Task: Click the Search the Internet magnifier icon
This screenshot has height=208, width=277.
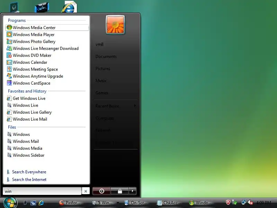Action: [x=8, y=179]
